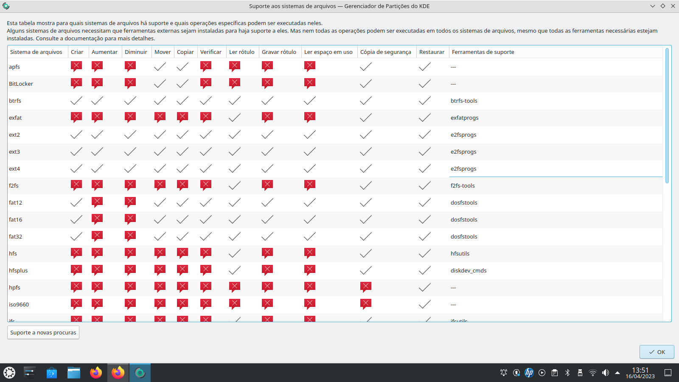Open Dolphin file manager from the taskbar
The height and width of the screenshot is (382, 679).
[x=74, y=373]
